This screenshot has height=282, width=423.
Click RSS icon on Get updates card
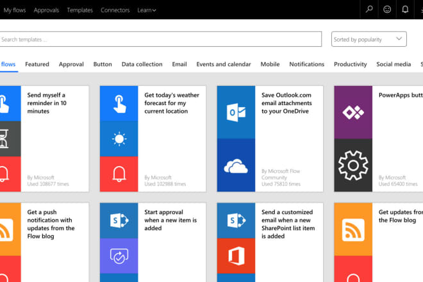tap(353, 229)
